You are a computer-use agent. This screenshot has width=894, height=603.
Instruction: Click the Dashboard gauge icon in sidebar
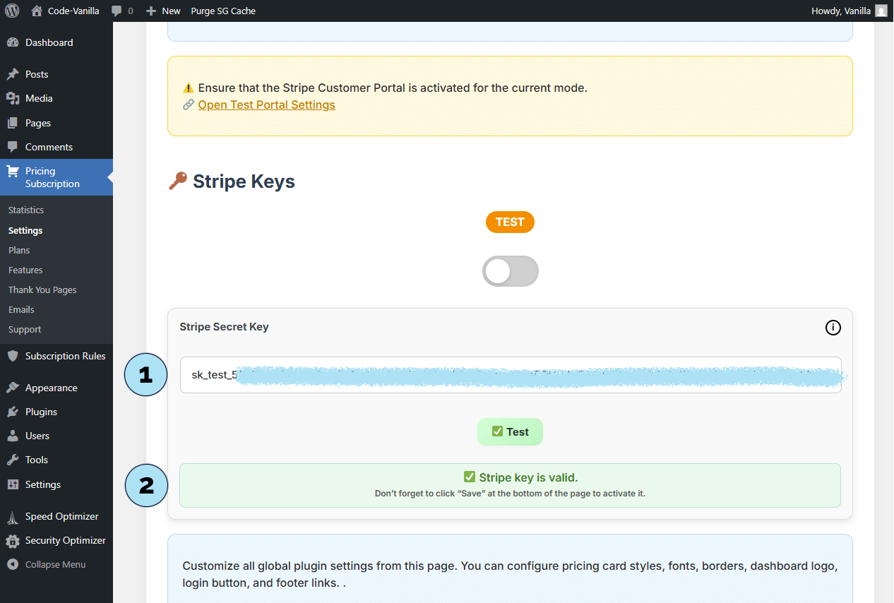pos(13,42)
